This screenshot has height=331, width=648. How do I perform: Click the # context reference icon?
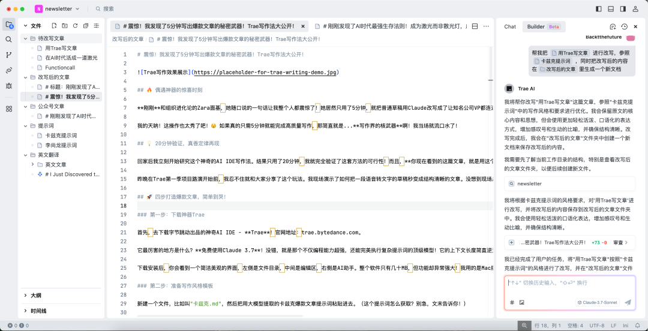click(512, 302)
